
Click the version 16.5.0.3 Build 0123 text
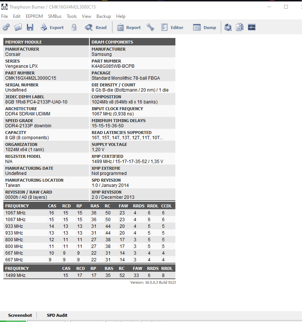click(153, 283)
